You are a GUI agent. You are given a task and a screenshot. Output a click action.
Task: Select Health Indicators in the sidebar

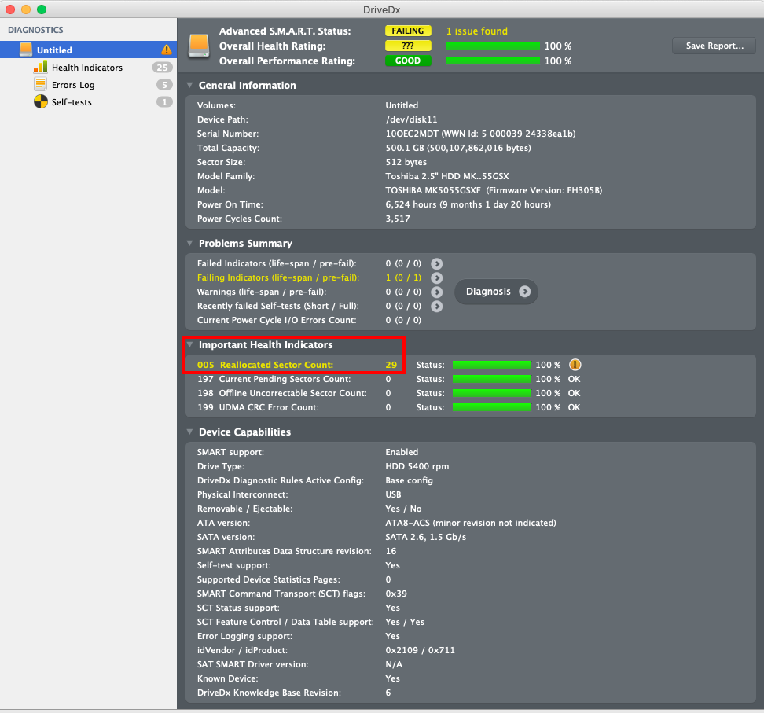pos(86,68)
